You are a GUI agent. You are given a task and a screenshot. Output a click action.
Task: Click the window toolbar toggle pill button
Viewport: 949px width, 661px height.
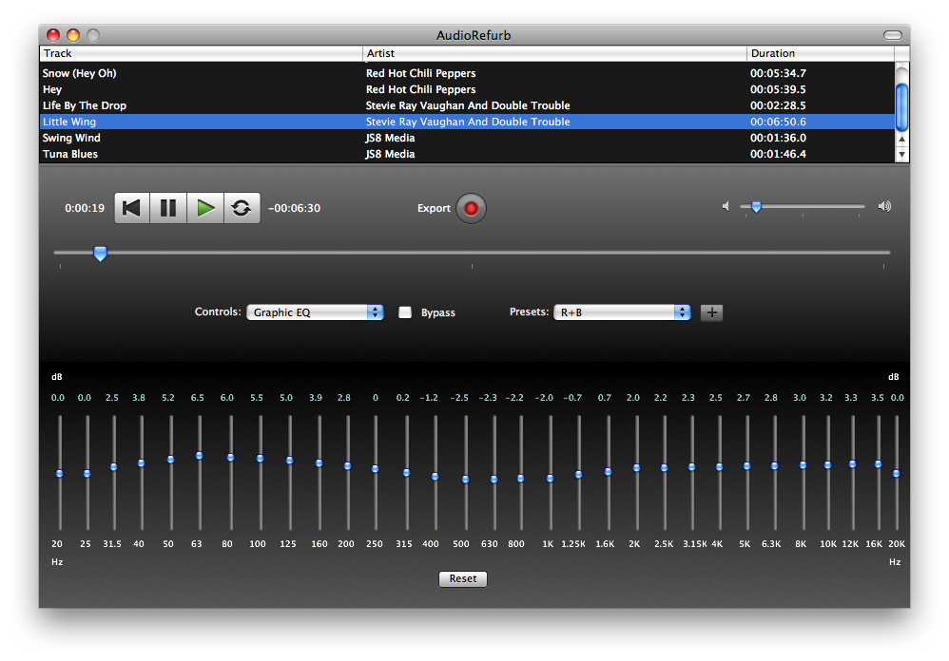[x=893, y=35]
